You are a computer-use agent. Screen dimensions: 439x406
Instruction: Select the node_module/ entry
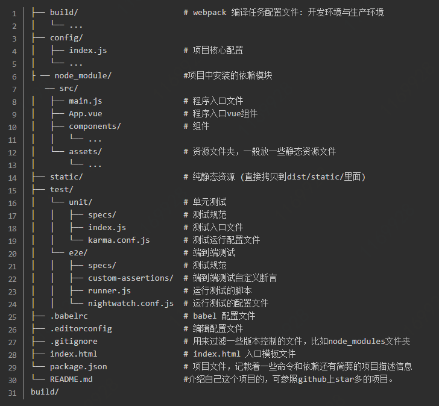pyautogui.click(x=83, y=76)
